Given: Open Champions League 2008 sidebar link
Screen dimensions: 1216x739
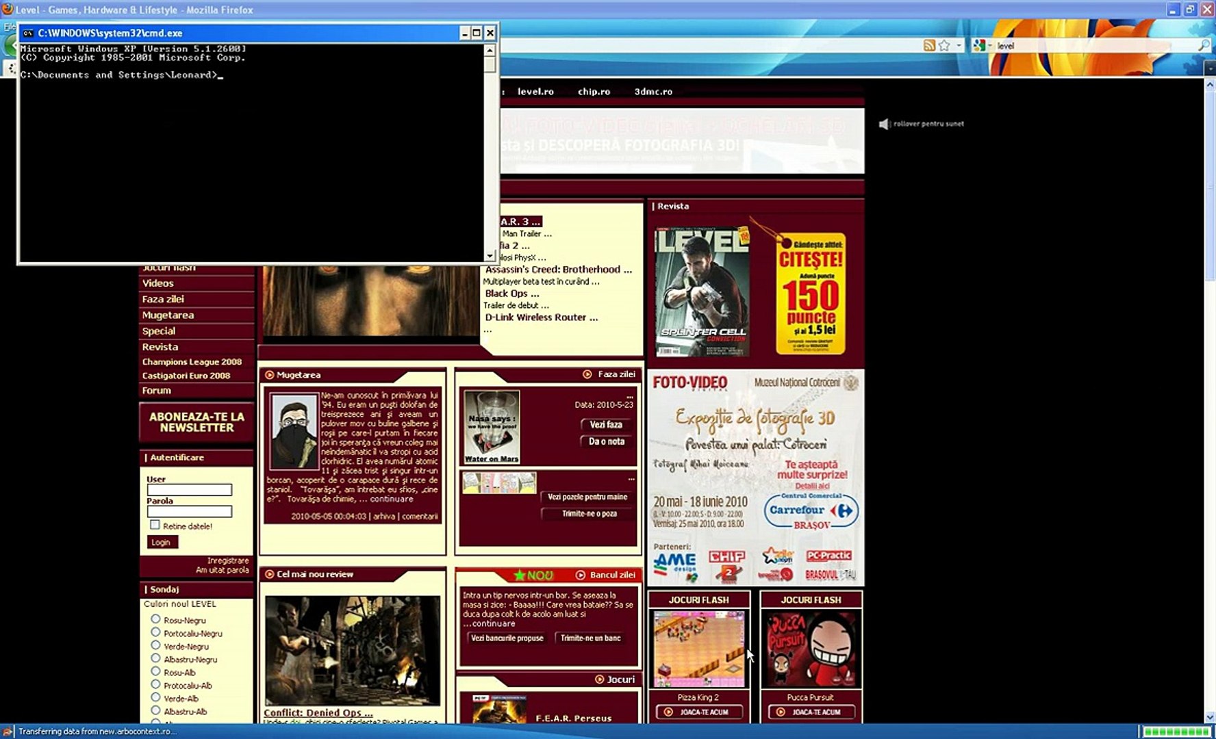Looking at the screenshot, I should [192, 362].
